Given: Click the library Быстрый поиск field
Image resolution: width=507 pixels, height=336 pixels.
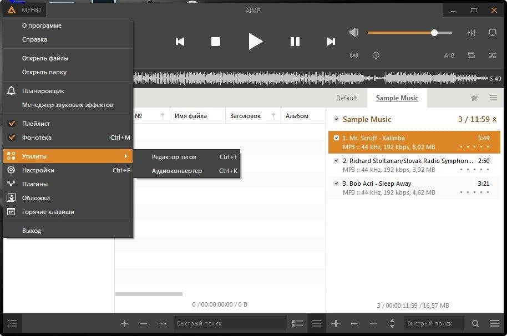Looking at the screenshot, I should tap(229, 323).
